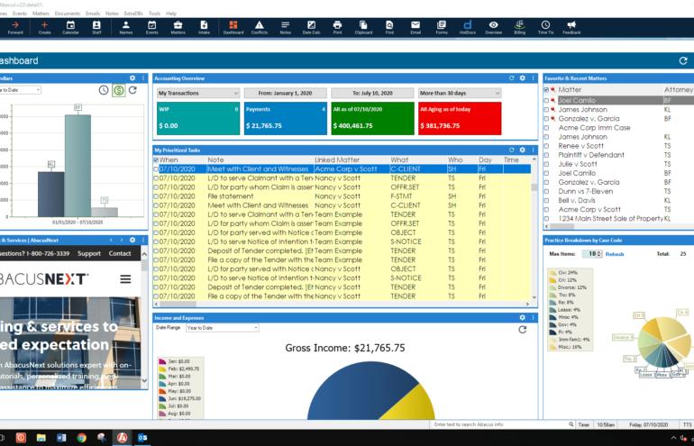Open the AbacusNext site hamburger menu

125,279
